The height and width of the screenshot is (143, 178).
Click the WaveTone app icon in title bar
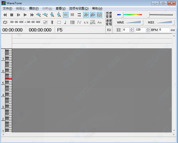(x=4, y=3)
